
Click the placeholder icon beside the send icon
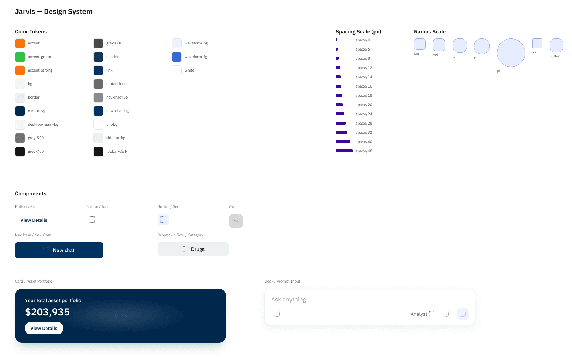click(446, 314)
